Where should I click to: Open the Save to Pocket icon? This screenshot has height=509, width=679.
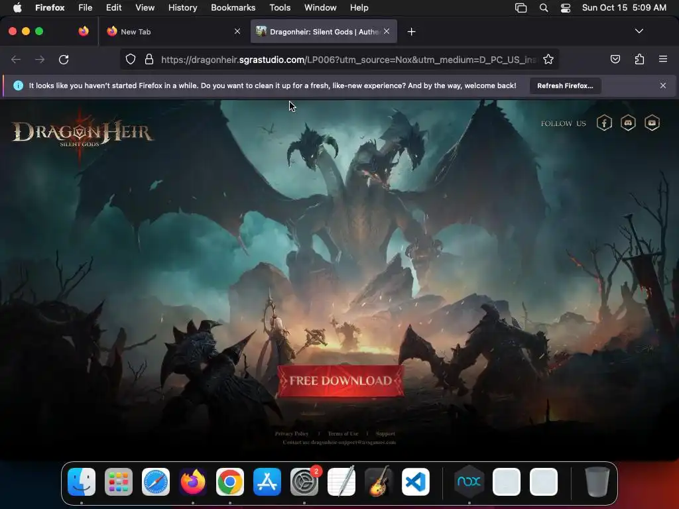(615, 59)
